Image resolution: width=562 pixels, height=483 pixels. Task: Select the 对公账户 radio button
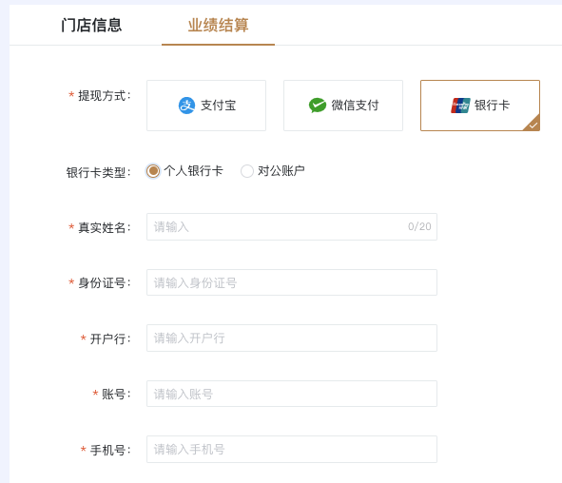click(x=247, y=171)
